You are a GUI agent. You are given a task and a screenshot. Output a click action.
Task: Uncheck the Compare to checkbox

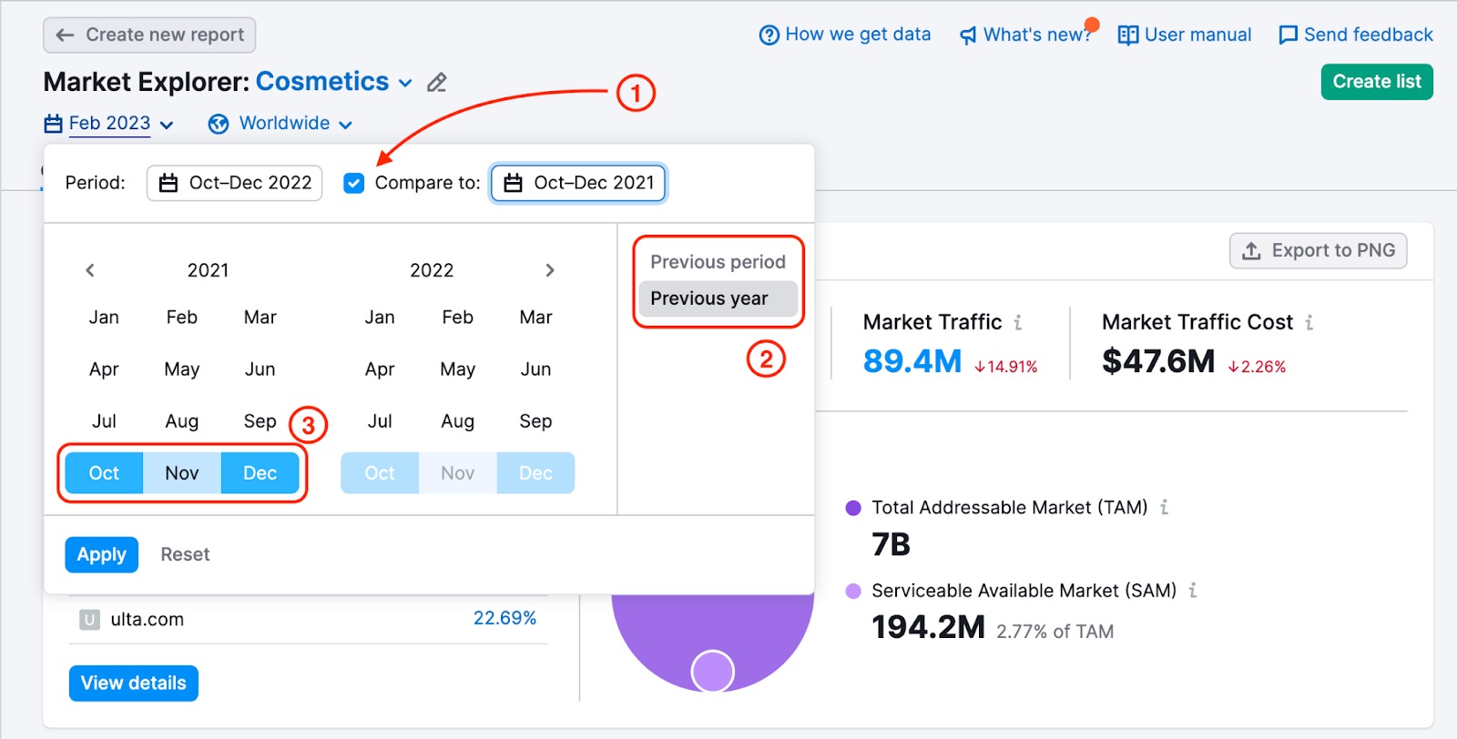click(354, 183)
